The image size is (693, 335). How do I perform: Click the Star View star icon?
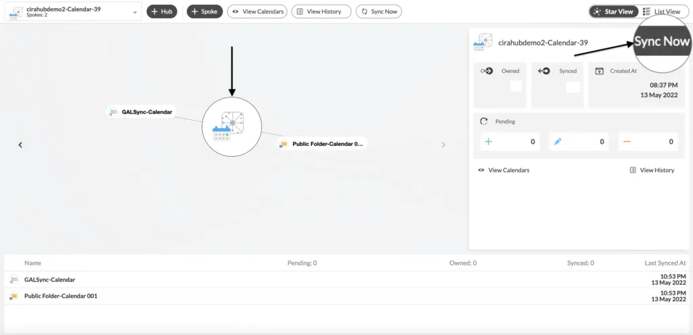597,11
